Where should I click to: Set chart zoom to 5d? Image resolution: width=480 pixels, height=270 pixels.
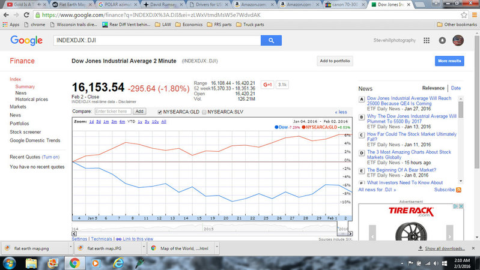[x=99, y=122]
